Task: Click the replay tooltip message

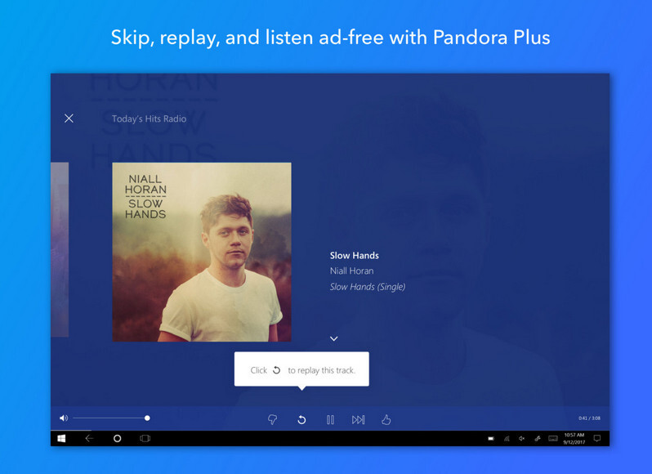Action: click(x=301, y=369)
